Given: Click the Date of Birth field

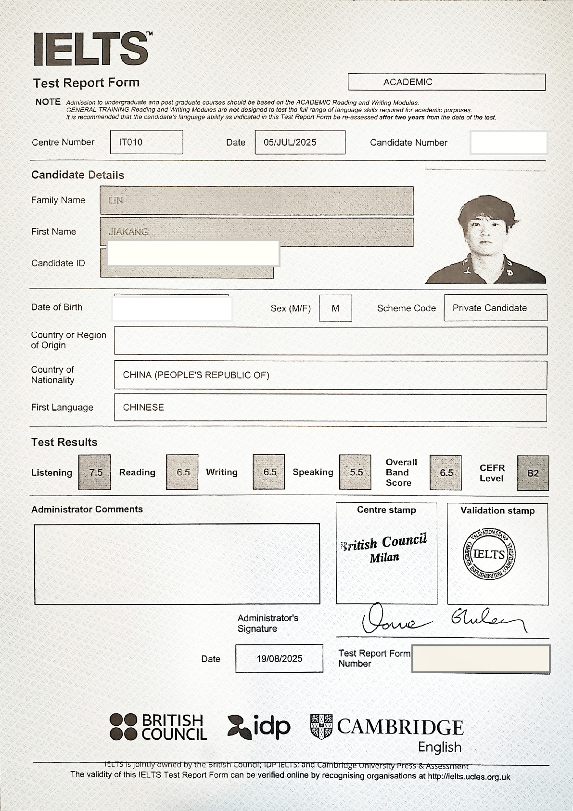Looking at the screenshot, I should [172, 308].
